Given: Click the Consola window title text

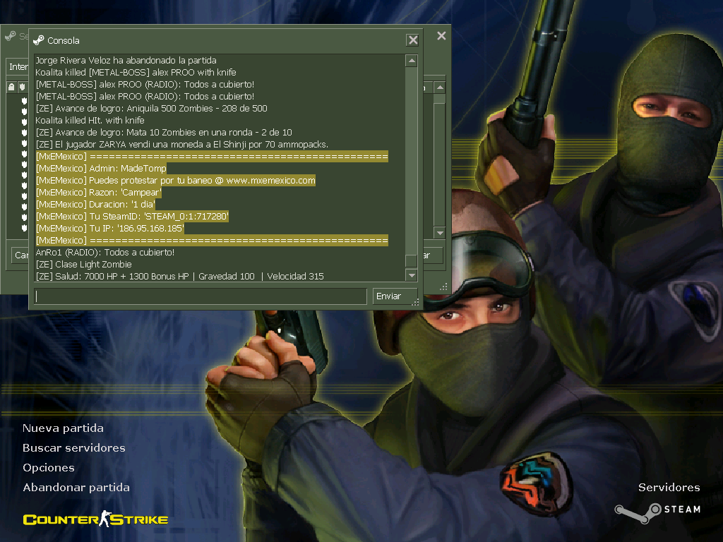Looking at the screenshot, I should click(63, 40).
